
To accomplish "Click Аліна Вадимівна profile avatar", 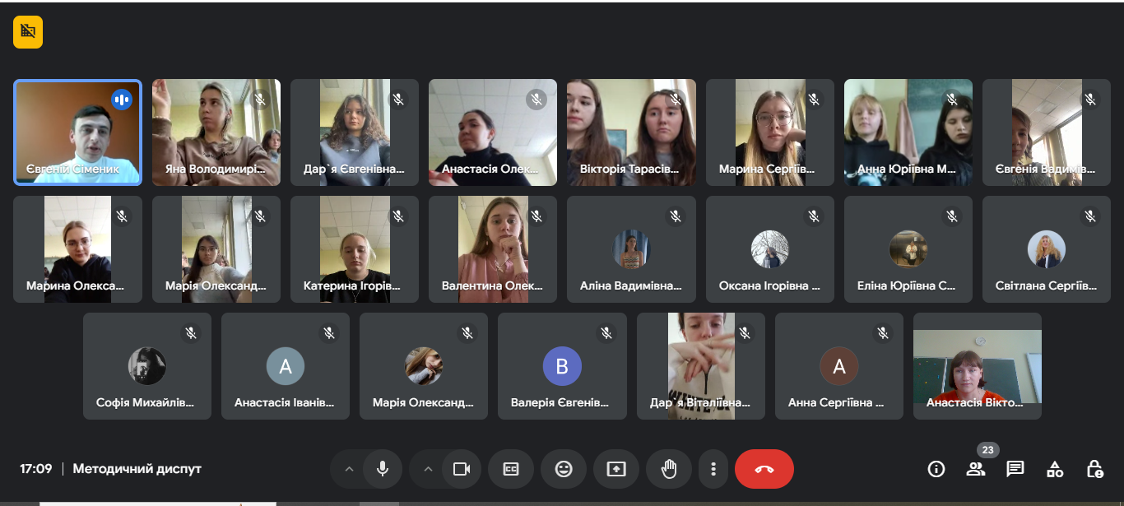I will [x=631, y=249].
